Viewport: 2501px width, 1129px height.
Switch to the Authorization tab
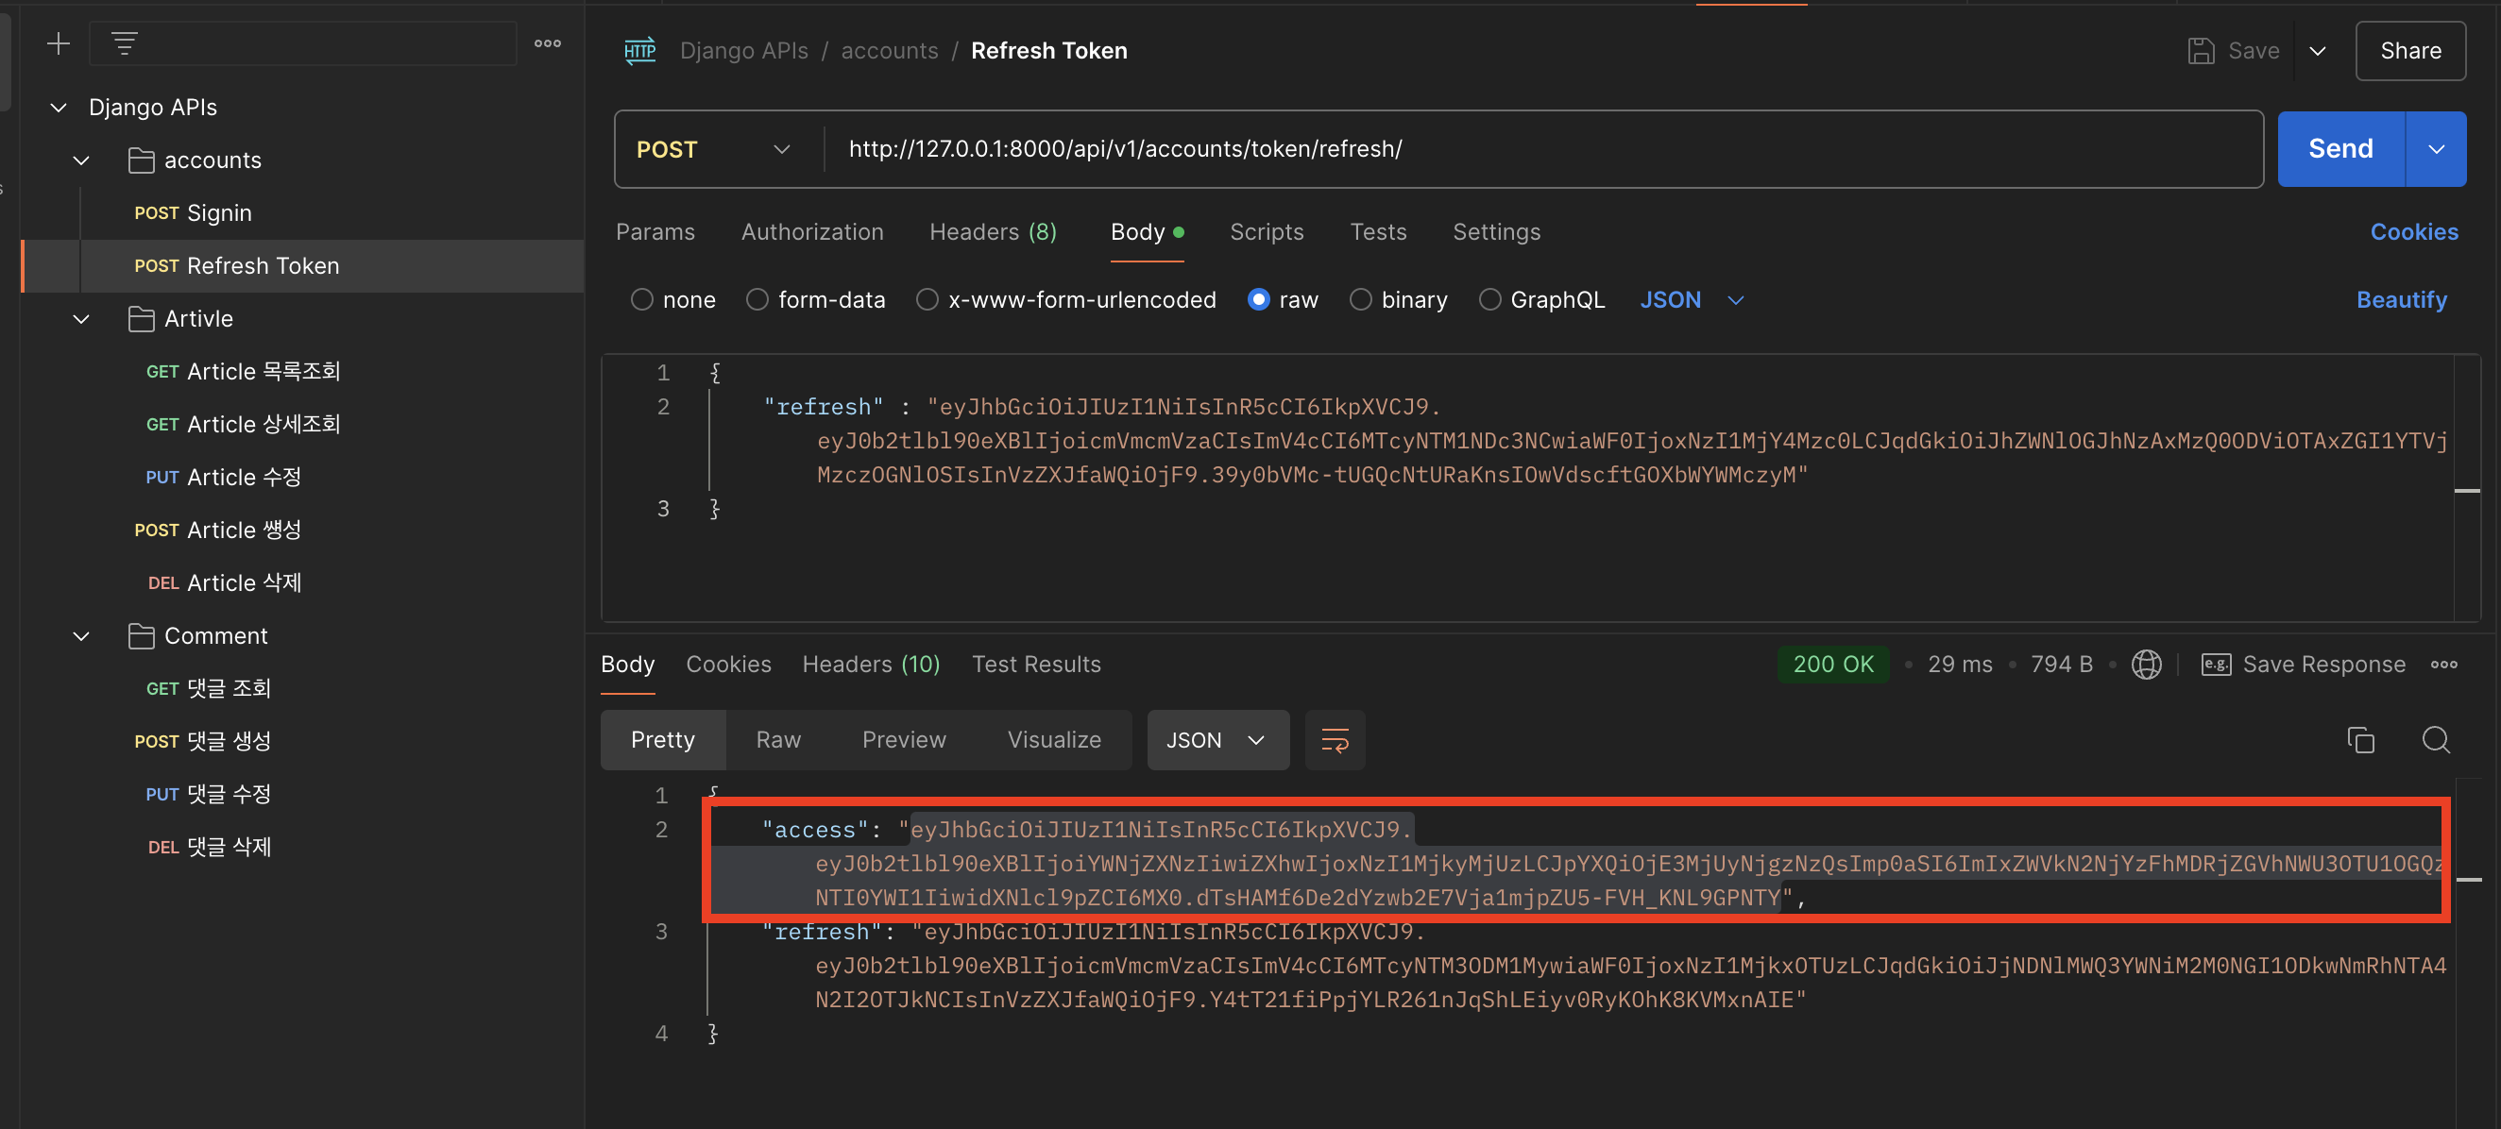pyautogui.click(x=811, y=232)
